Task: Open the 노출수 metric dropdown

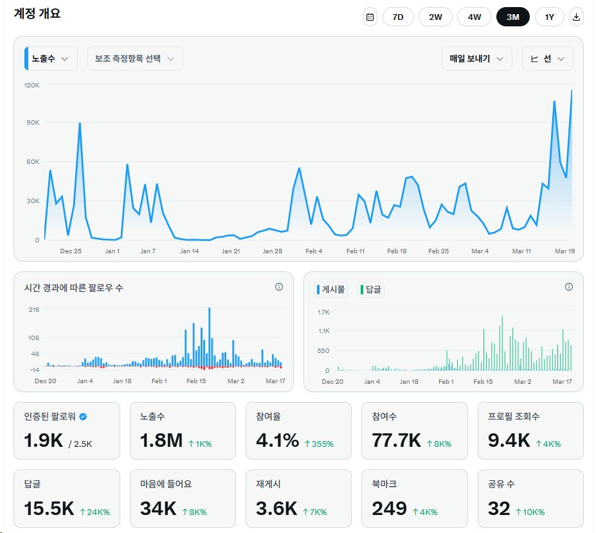Action: [x=50, y=59]
